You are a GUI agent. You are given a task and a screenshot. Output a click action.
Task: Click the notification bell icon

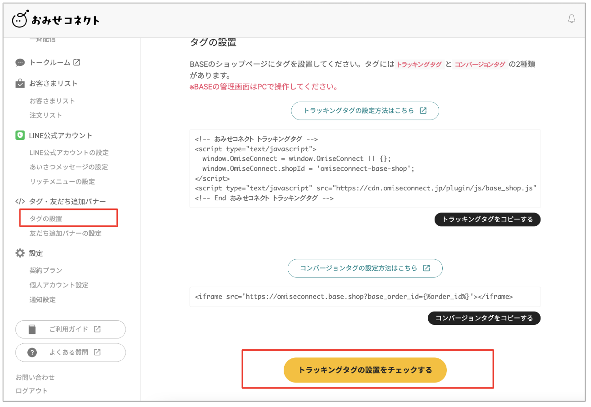pos(571,19)
